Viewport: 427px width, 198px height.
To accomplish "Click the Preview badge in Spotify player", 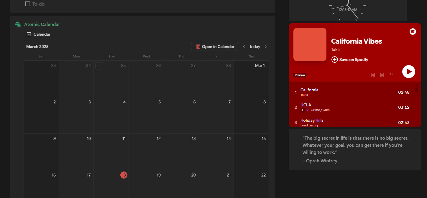I will [x=300, y=75].
